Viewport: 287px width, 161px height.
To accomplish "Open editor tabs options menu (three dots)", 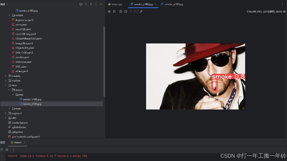I will 282,4.
